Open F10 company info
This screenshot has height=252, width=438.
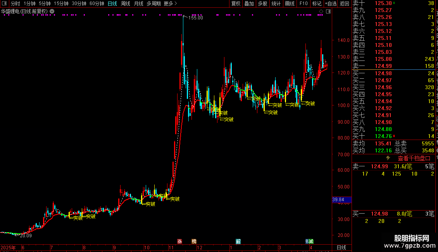303,3
